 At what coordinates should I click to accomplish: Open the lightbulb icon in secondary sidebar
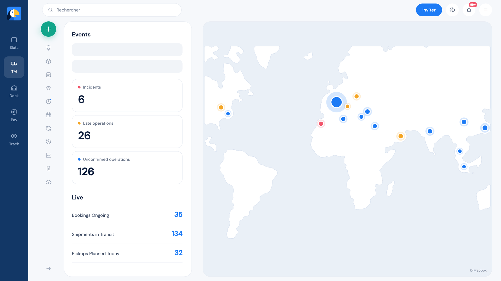point(49,48)
